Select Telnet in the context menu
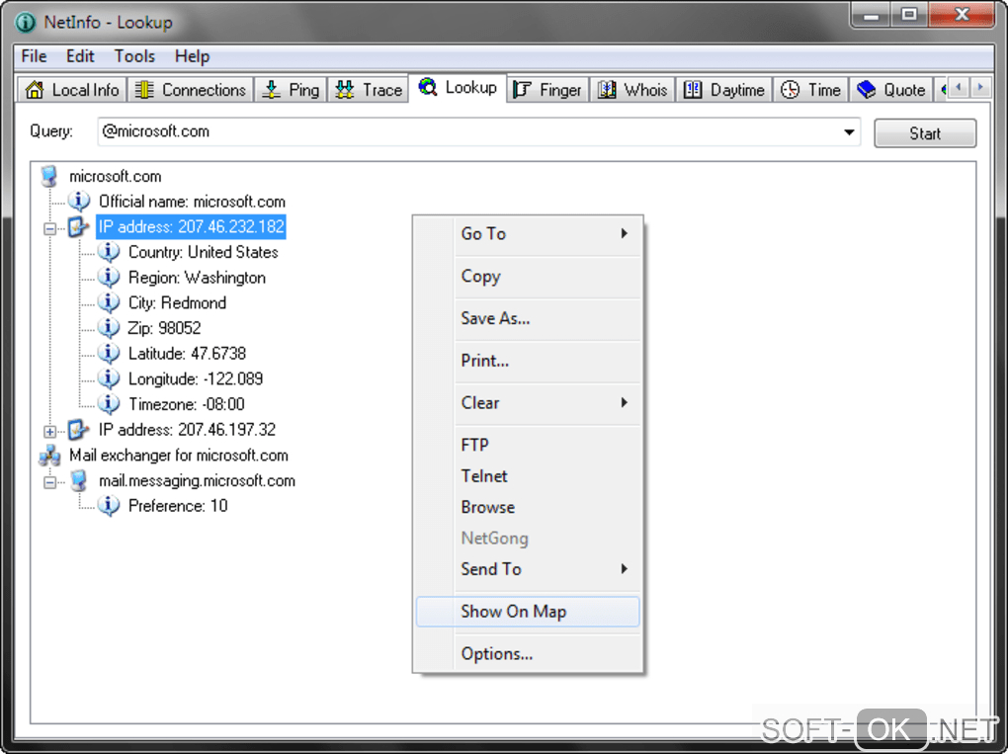The height and width of the screenshot is (754, 1008). (528, 476)
